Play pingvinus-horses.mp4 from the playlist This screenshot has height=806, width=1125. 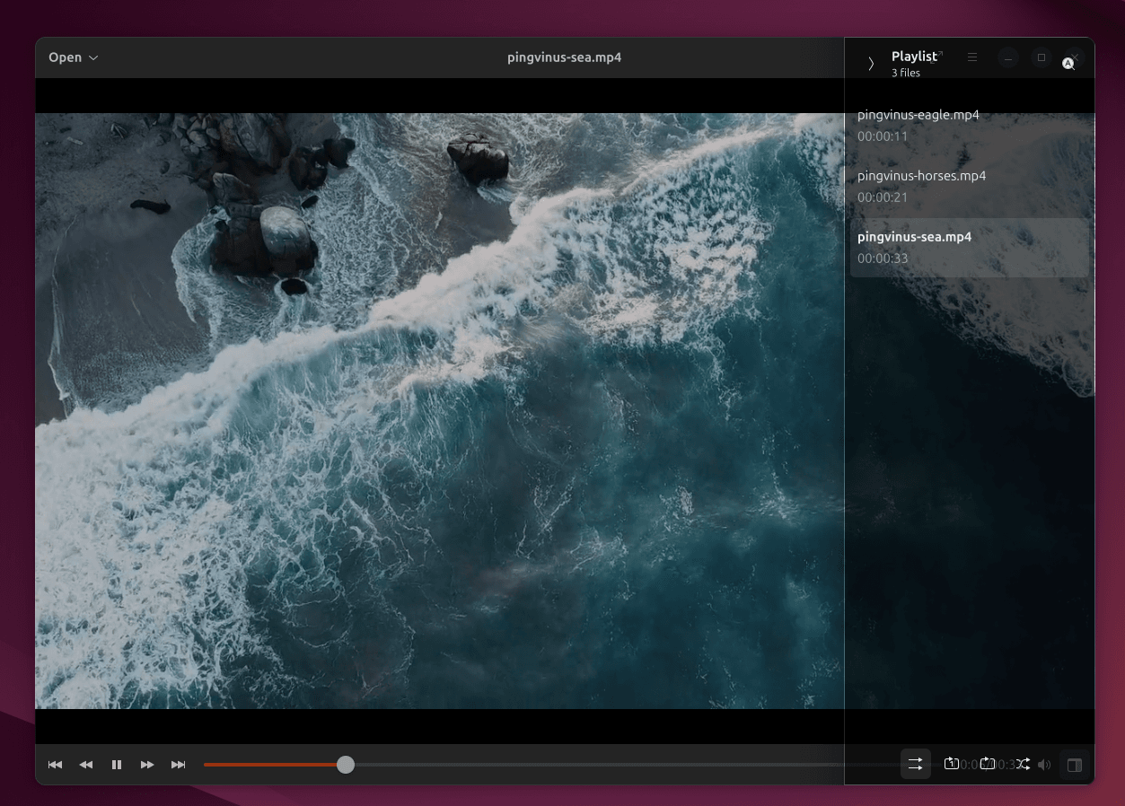point(970,187)
